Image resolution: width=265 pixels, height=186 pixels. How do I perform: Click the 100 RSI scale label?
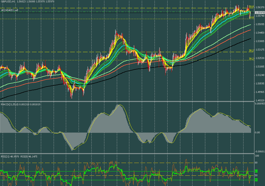point(257,156)
